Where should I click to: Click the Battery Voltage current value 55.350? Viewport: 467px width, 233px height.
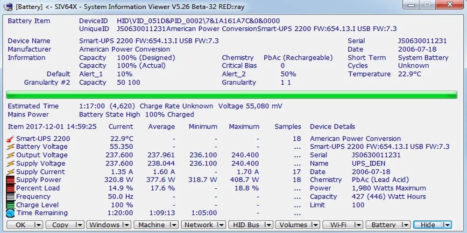click(119, 147)
